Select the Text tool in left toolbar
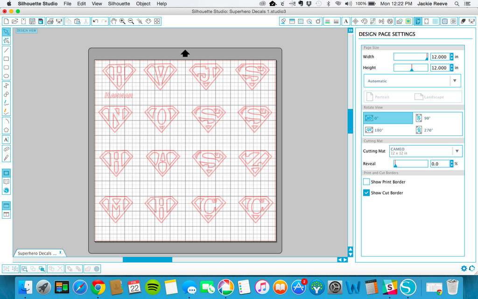Screen dimensions: 478x299 [6, 139]
